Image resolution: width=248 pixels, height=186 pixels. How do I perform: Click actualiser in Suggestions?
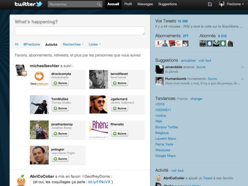pyautogui.click(x=188, y=60)
